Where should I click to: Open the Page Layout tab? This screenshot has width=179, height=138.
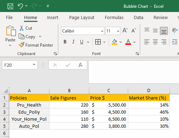coord(82,18)
